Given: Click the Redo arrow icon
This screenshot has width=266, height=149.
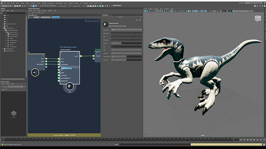Looking at the screenshot, I should 25,6.
